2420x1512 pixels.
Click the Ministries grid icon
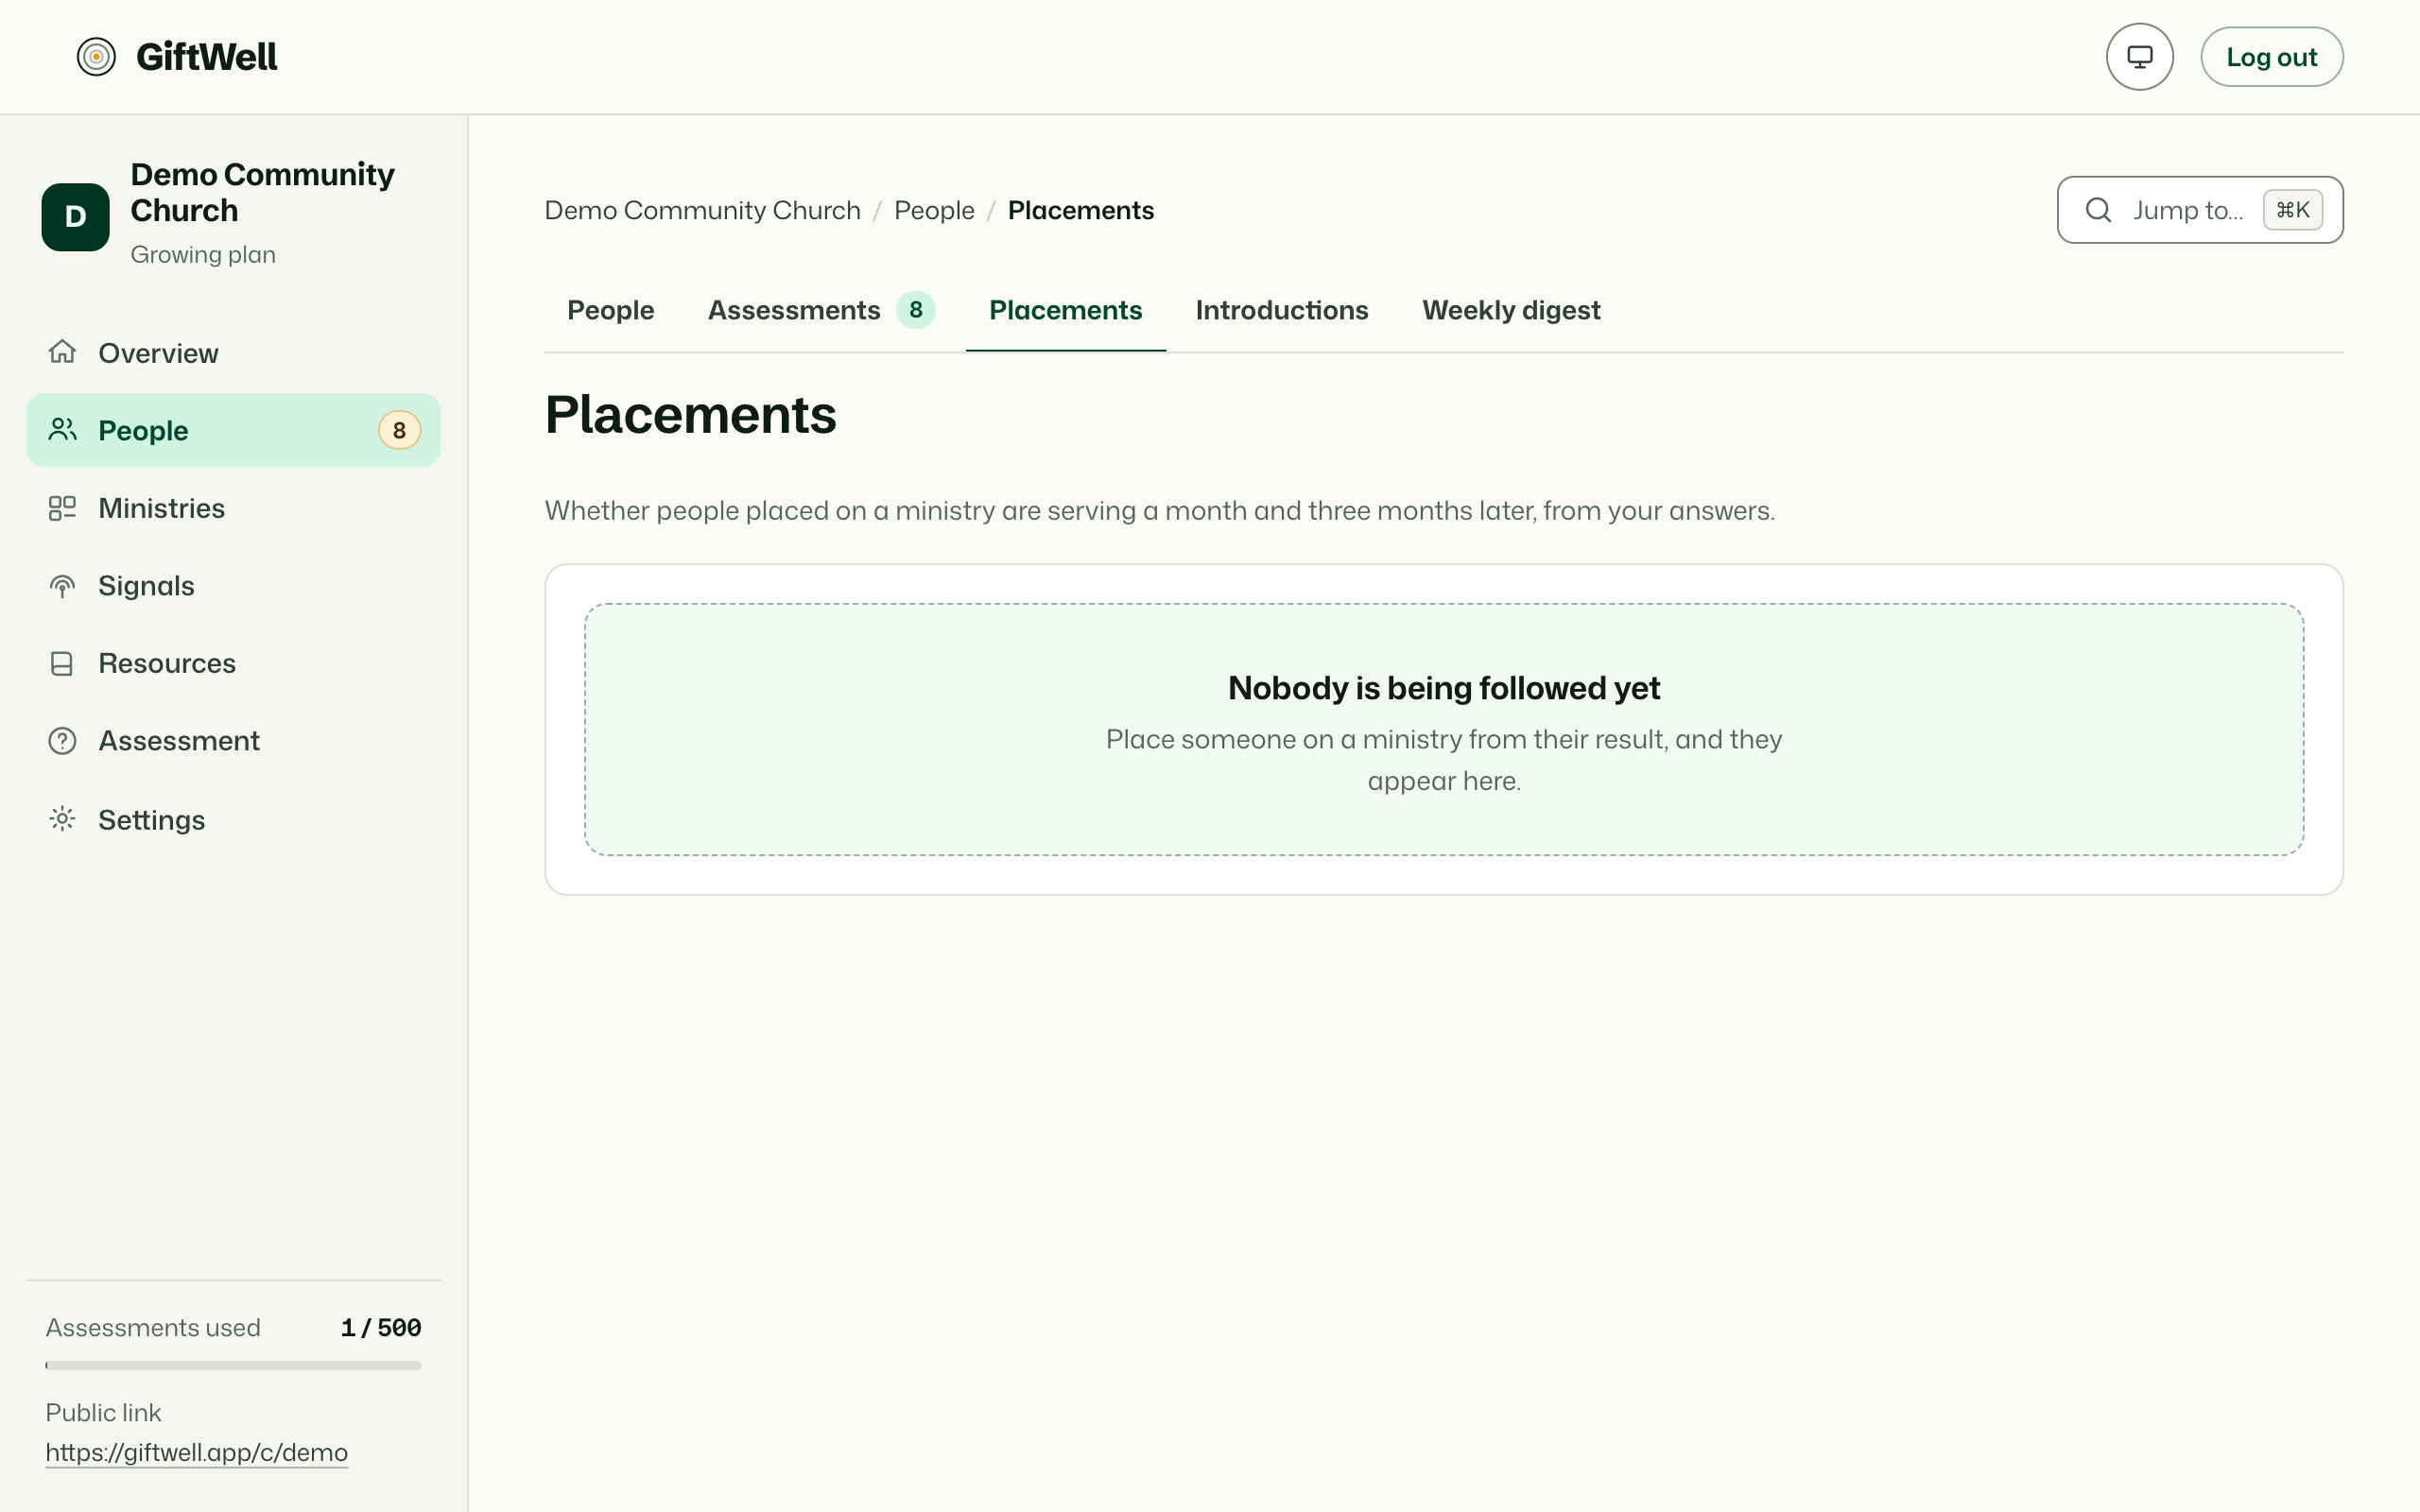coord(62,508)
